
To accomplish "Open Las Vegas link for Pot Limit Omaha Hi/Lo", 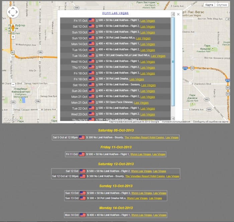I will coord(143,38).
